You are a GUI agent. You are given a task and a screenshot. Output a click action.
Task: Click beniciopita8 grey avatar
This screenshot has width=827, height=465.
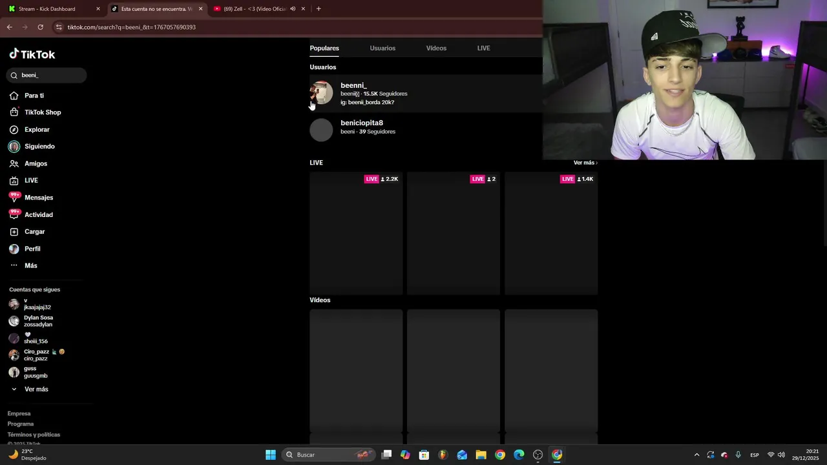(321, 130)
